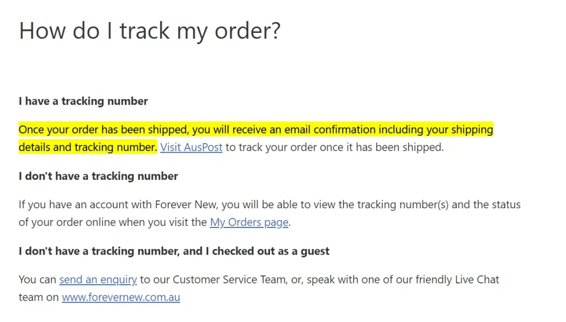Follow the send an enquiry link

point(98,280)
